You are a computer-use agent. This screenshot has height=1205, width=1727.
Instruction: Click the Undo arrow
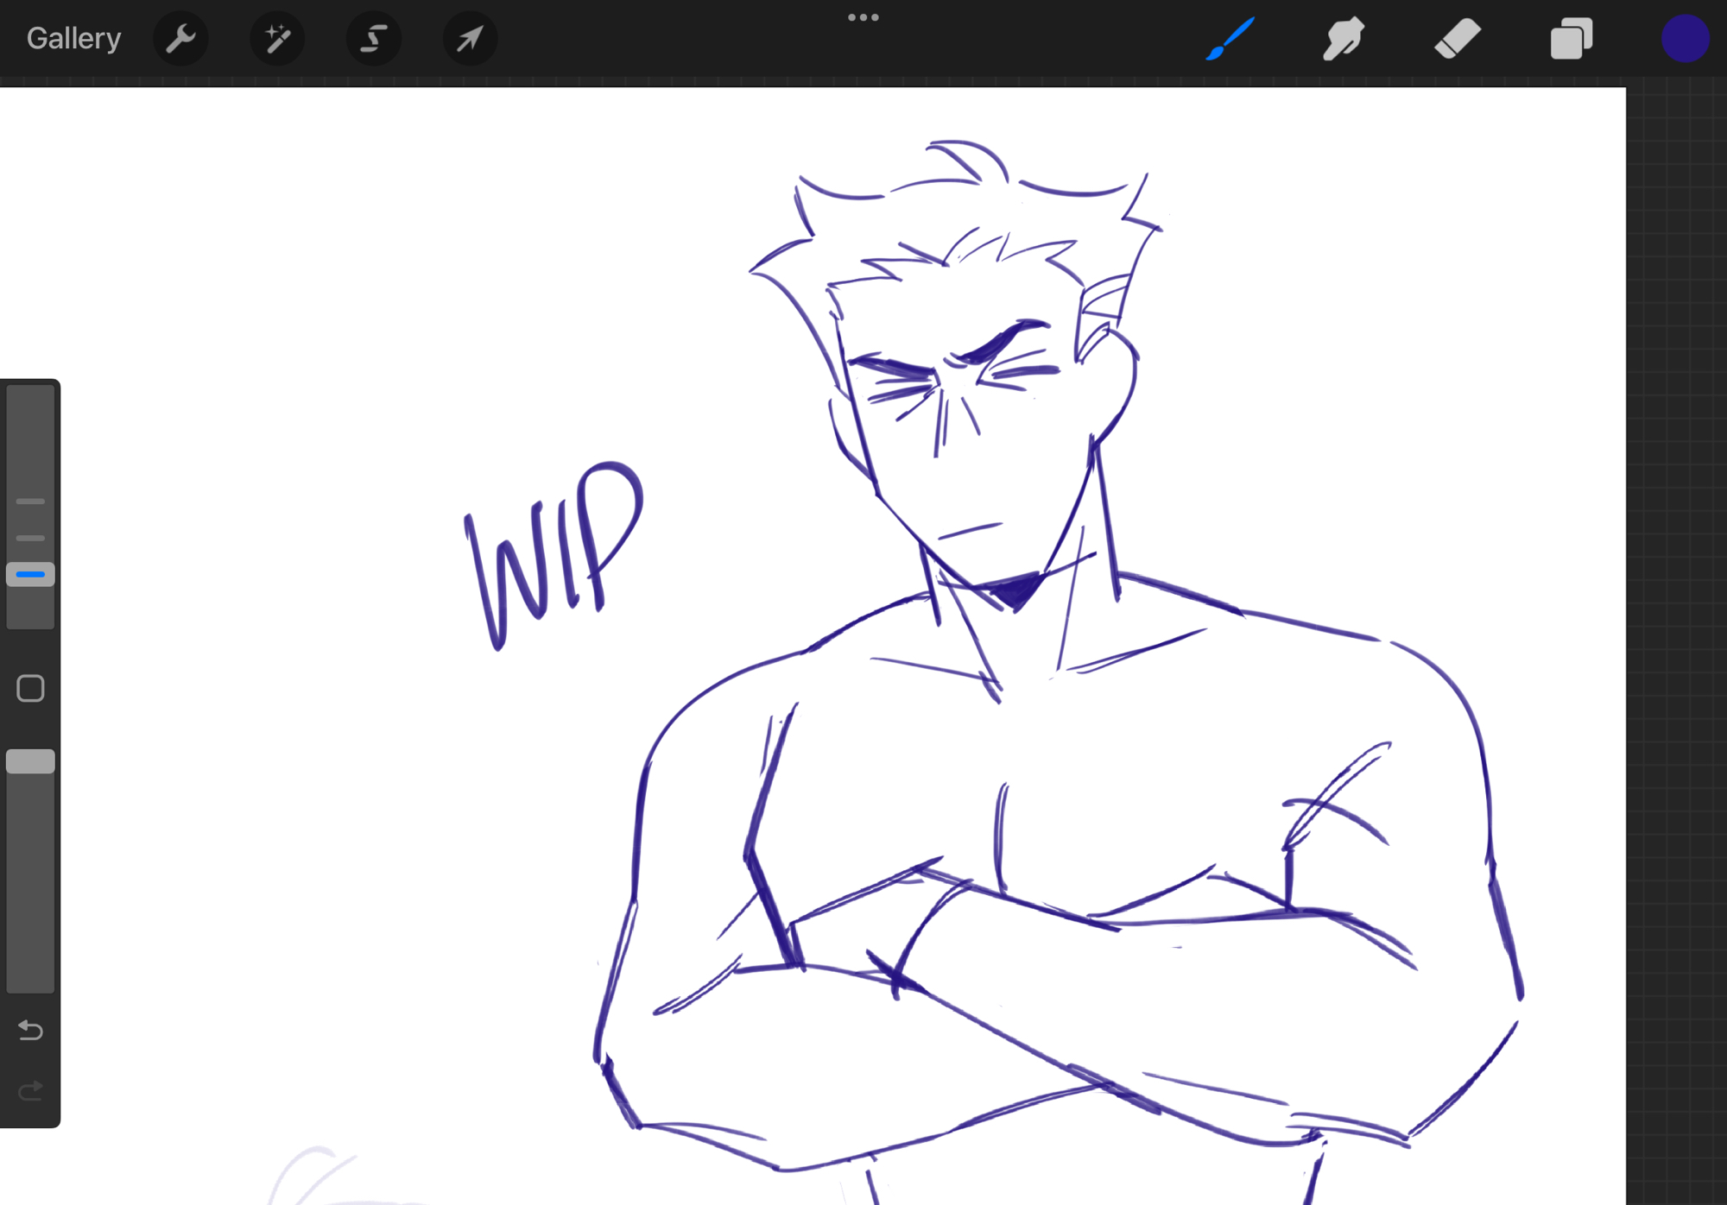(30, 1030)
